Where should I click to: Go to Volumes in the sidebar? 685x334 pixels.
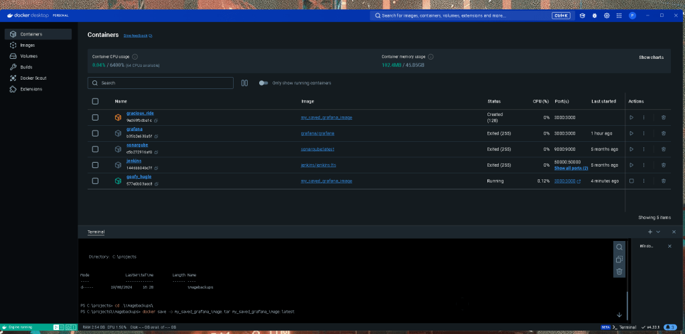[38, 56]
